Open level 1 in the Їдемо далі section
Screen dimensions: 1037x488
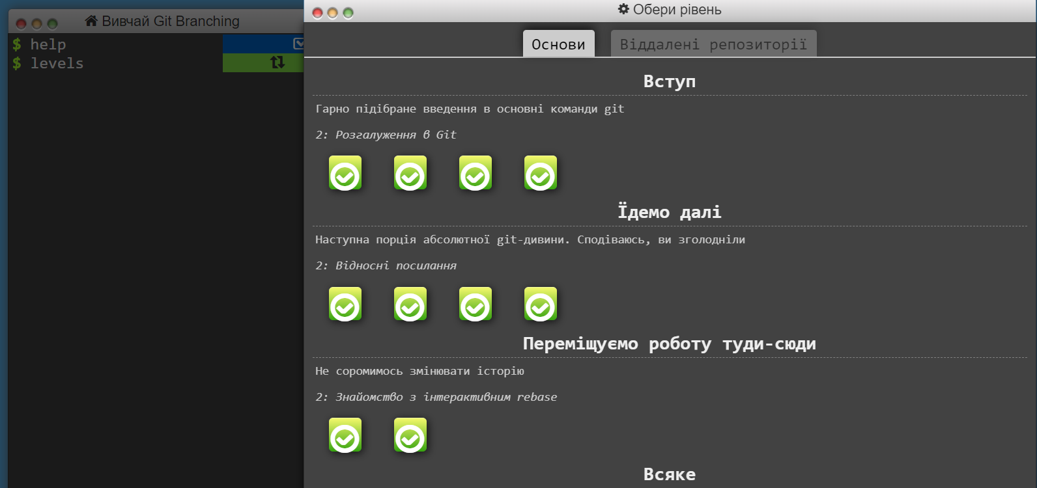pos(345,304)
